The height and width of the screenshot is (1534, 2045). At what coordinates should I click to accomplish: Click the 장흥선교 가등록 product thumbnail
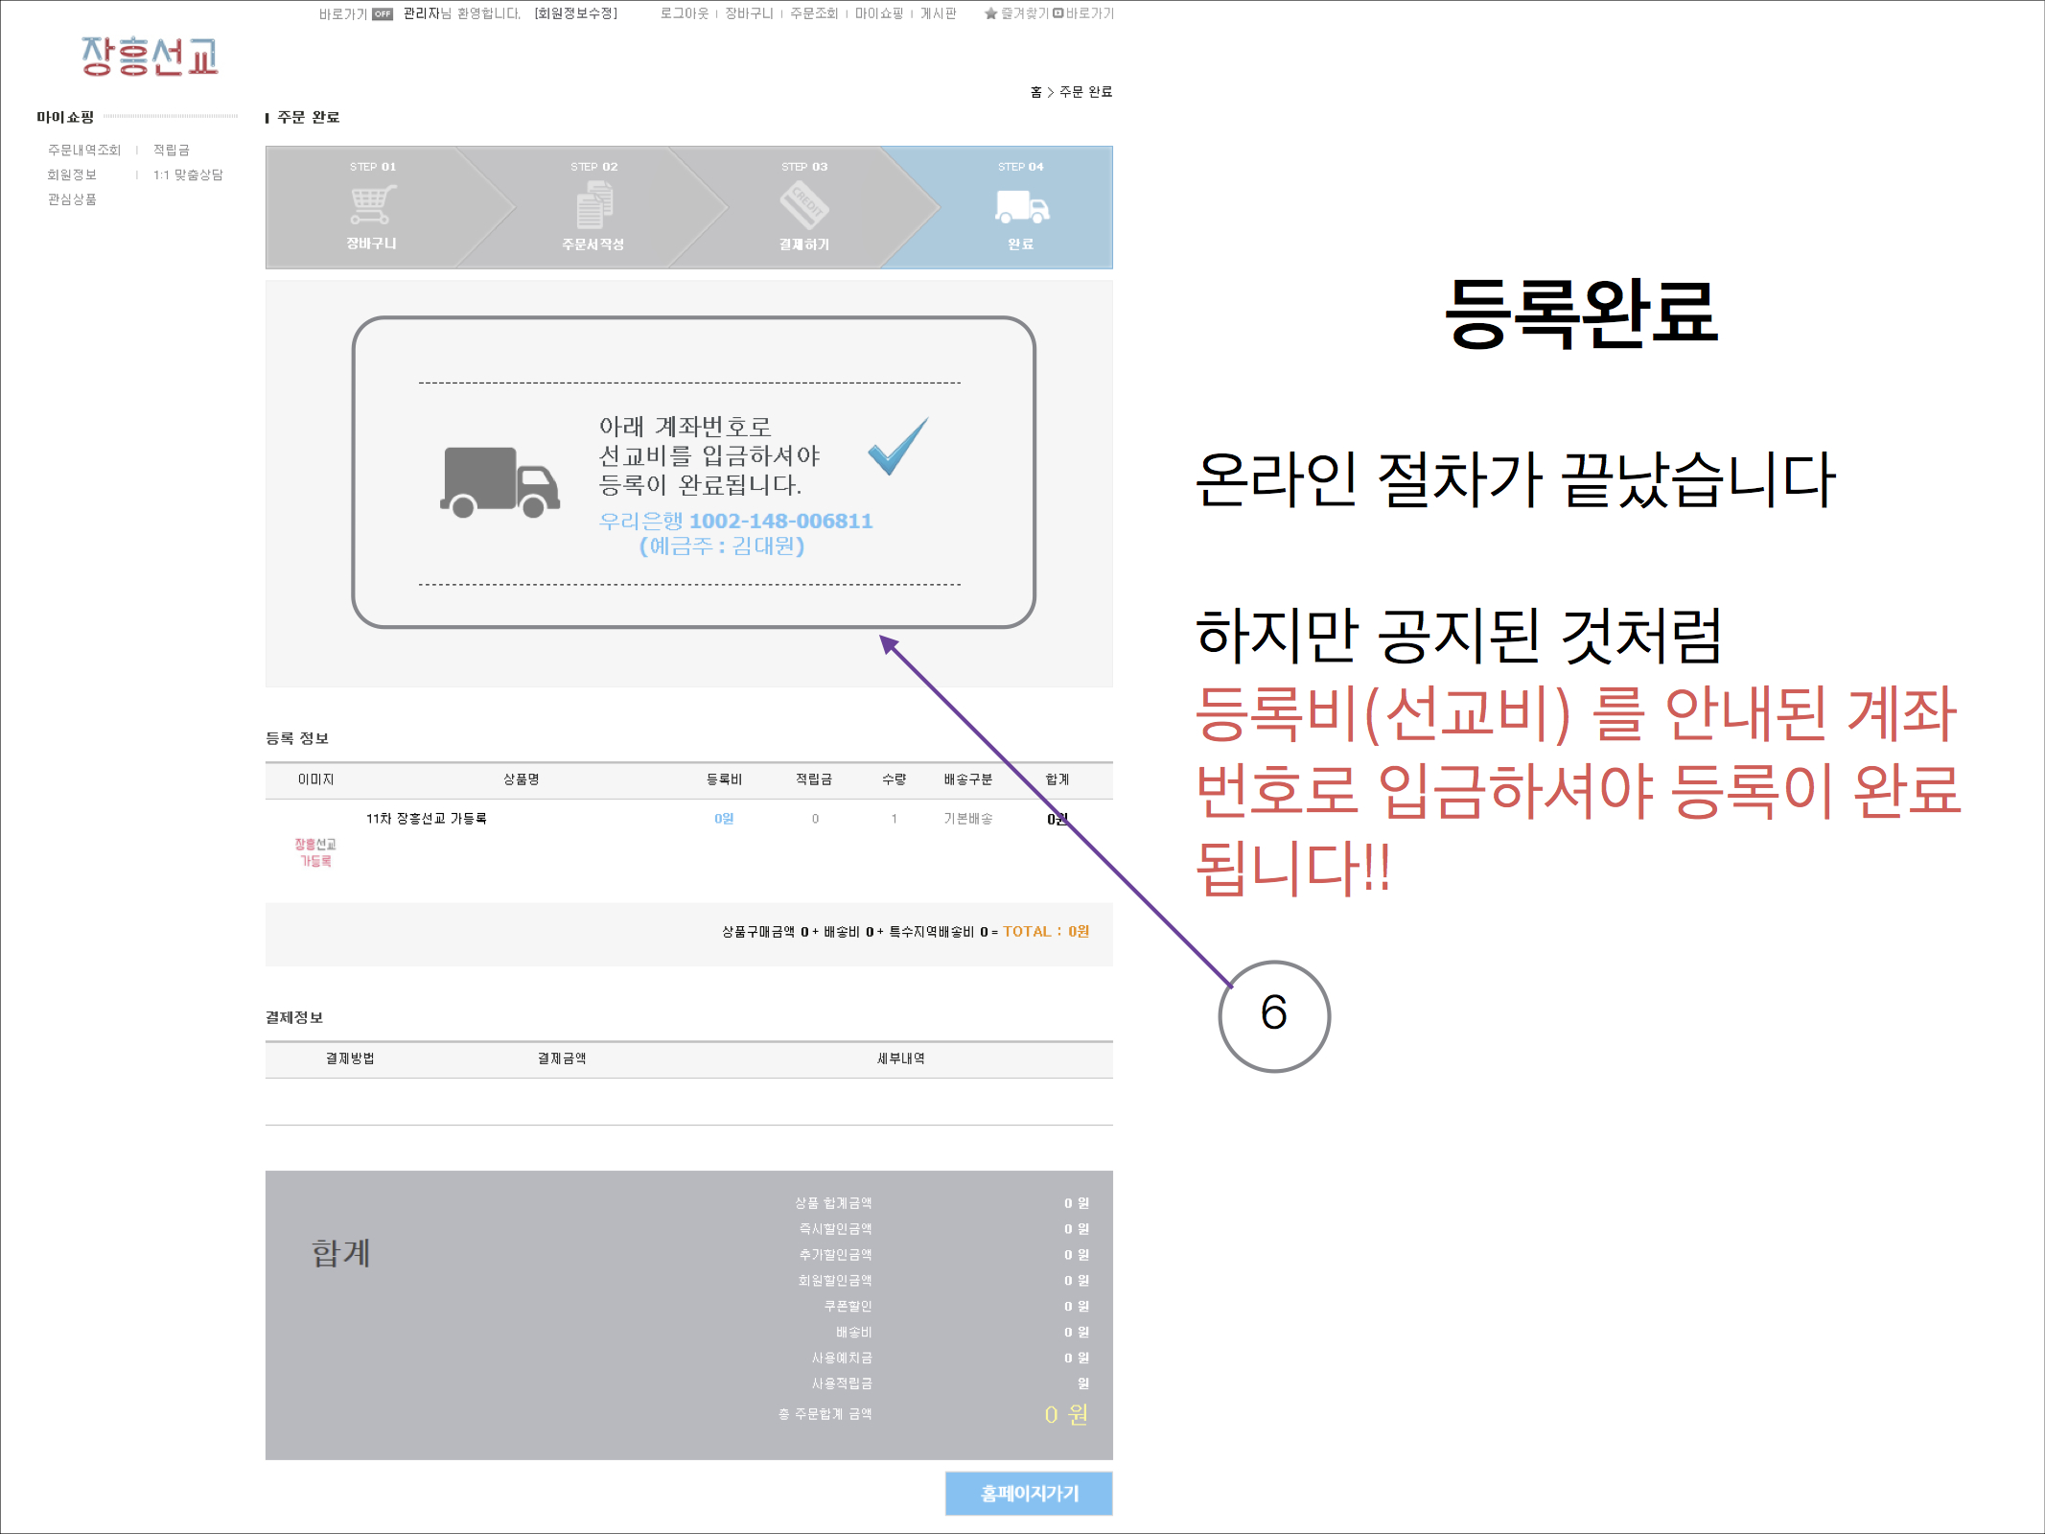[x=315, y=851]
